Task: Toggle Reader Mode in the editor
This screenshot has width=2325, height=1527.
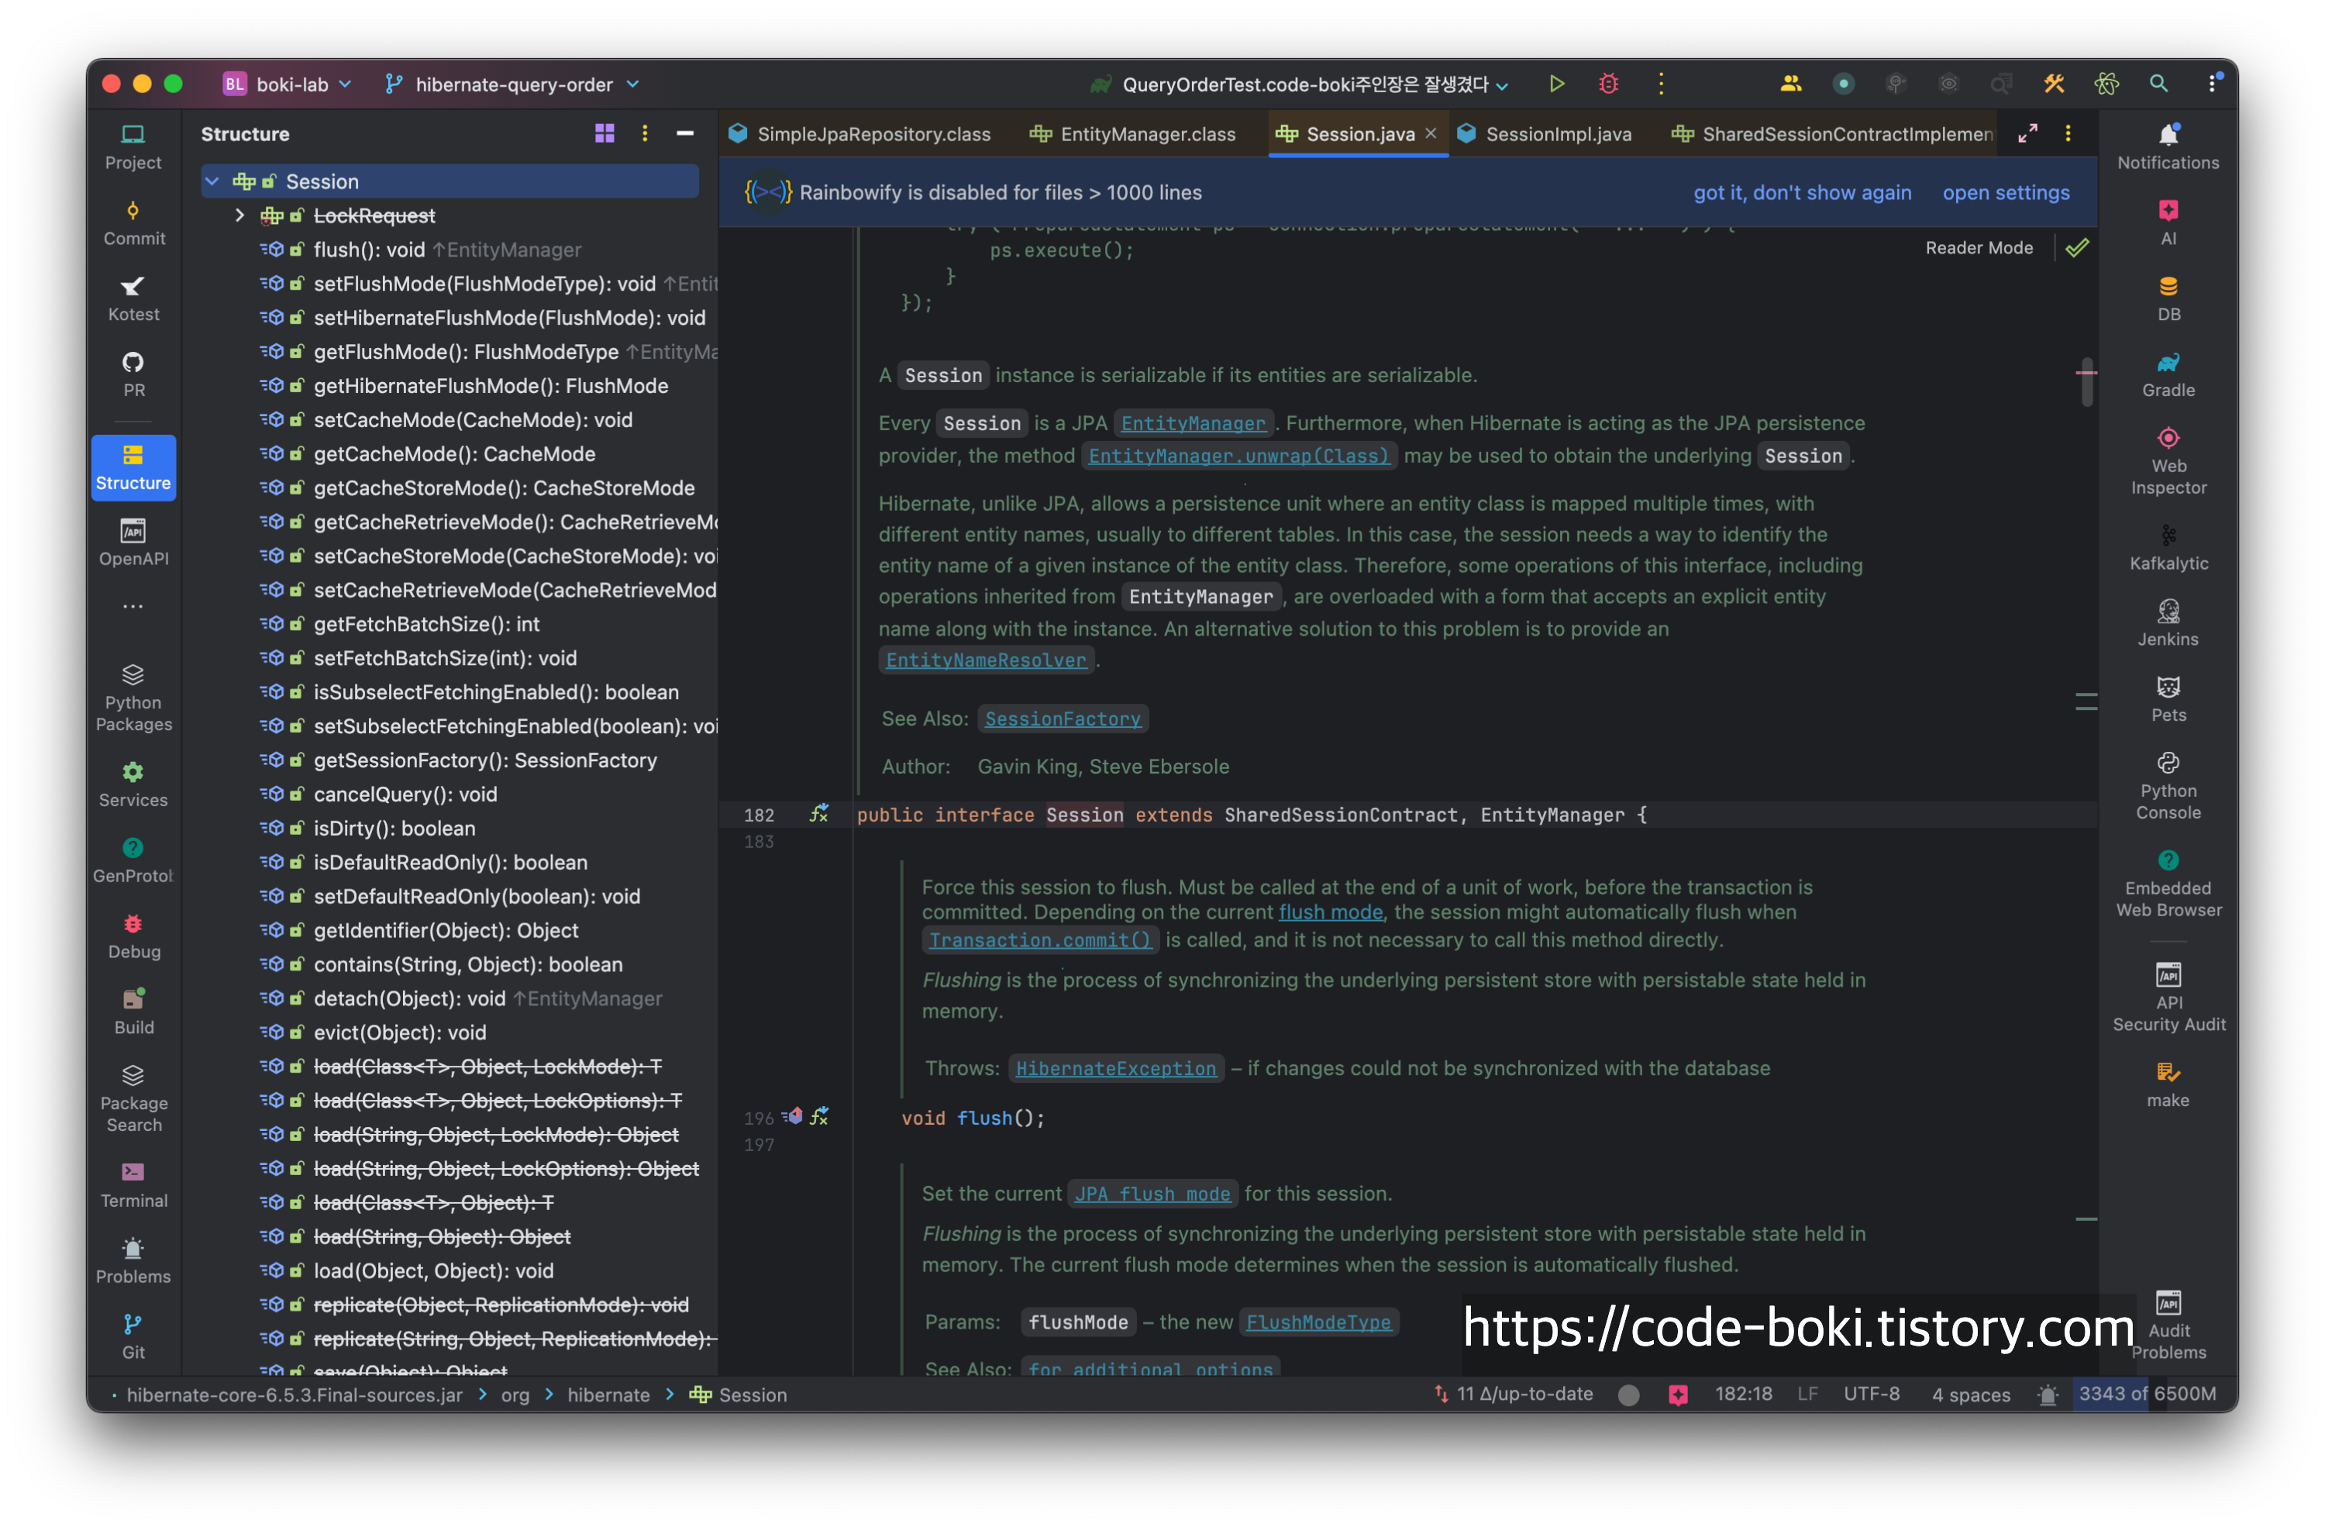Action: coord(1979,248)
